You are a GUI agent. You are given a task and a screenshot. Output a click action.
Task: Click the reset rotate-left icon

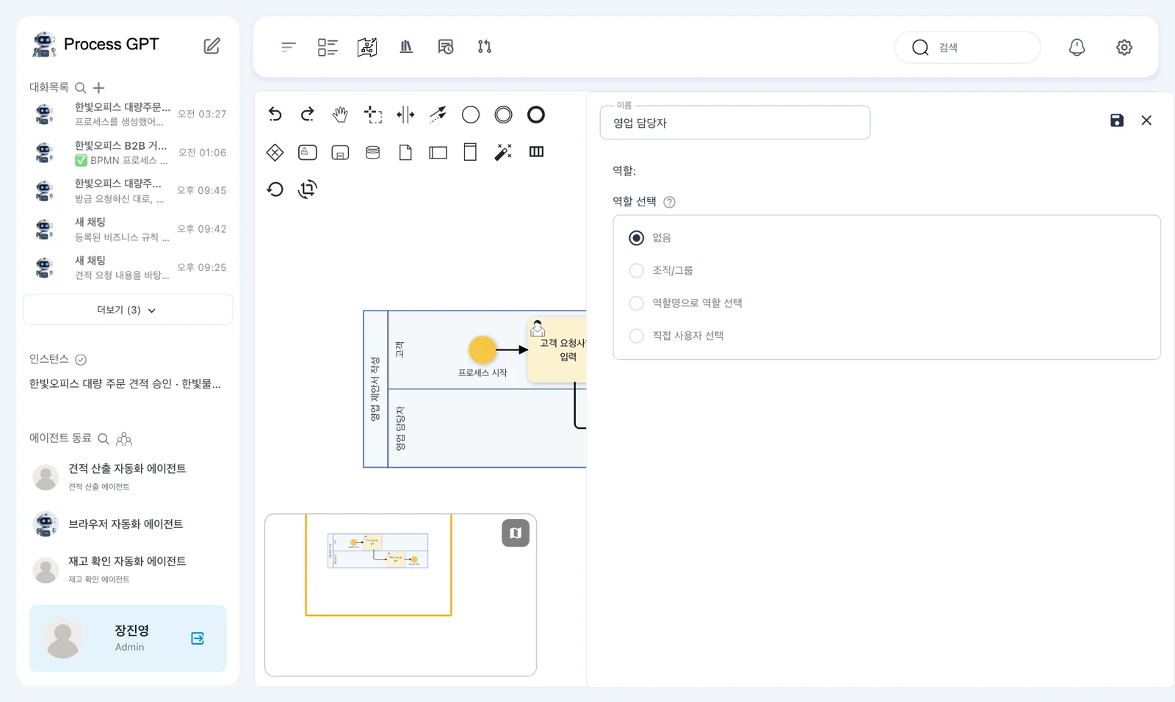[x=275, y=189]
